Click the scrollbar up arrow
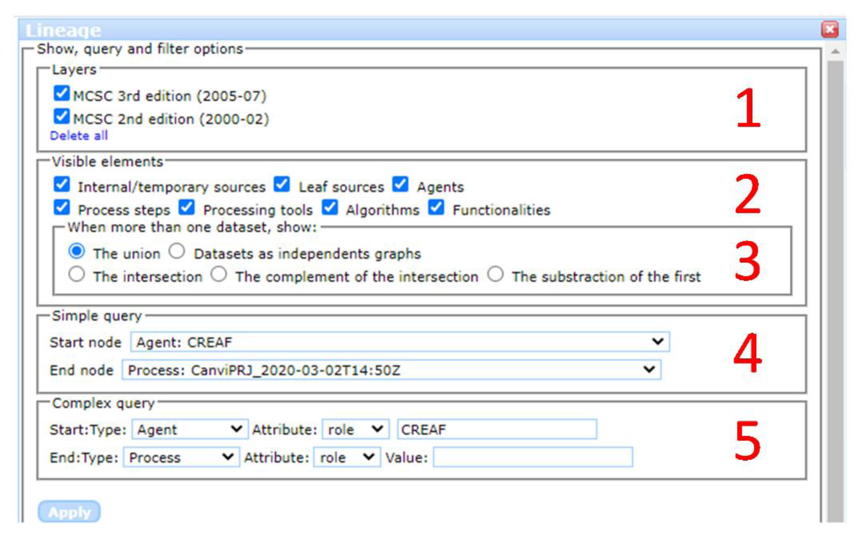 coord(835,52)
